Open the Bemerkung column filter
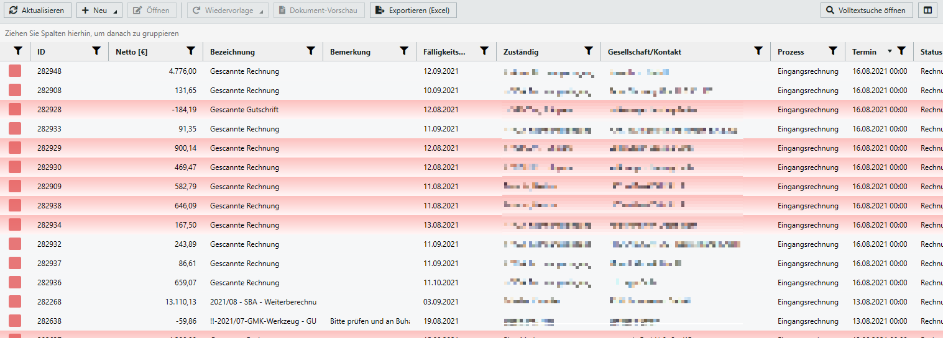Screen dimensions: 943x338 (x=404, y=51)
